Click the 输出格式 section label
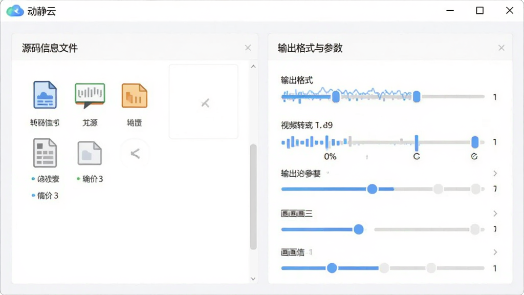524x295 pixels. click(x=297, y=80)
